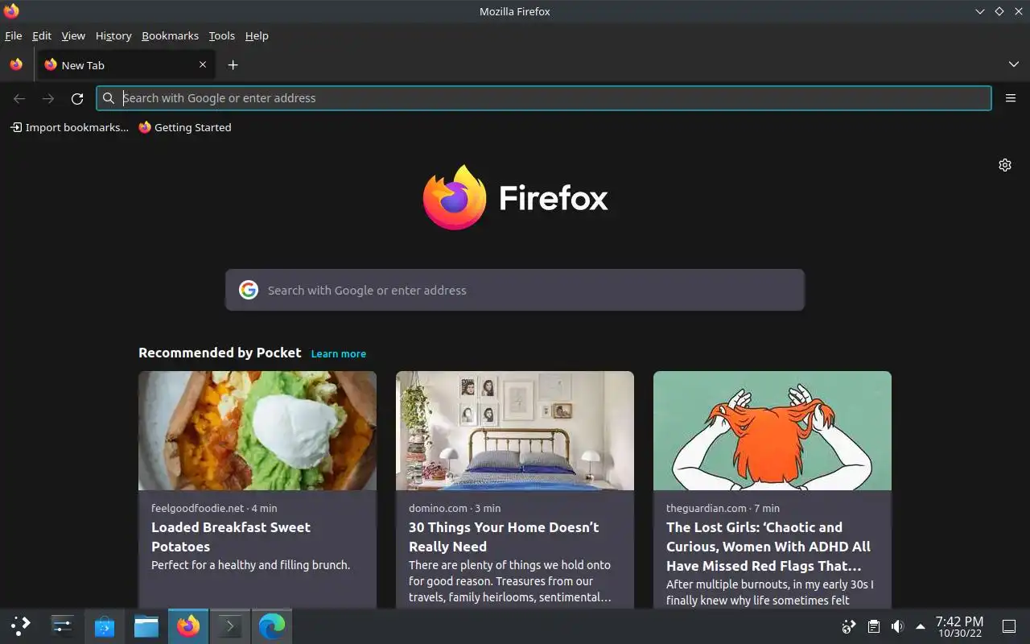
Task: Click 30 Things Your Home headline
Action: coord(504,537)
